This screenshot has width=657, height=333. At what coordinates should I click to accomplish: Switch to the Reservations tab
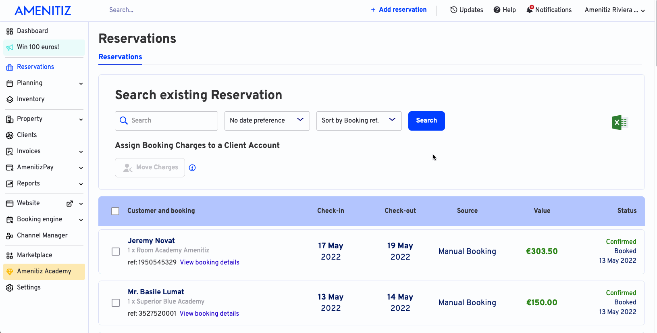click(120, 57)
